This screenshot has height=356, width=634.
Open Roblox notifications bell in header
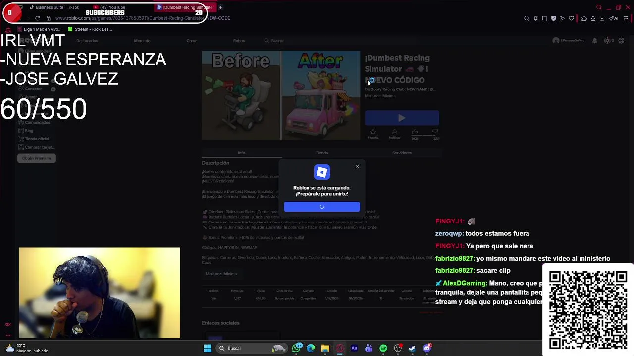coord(595,41)
